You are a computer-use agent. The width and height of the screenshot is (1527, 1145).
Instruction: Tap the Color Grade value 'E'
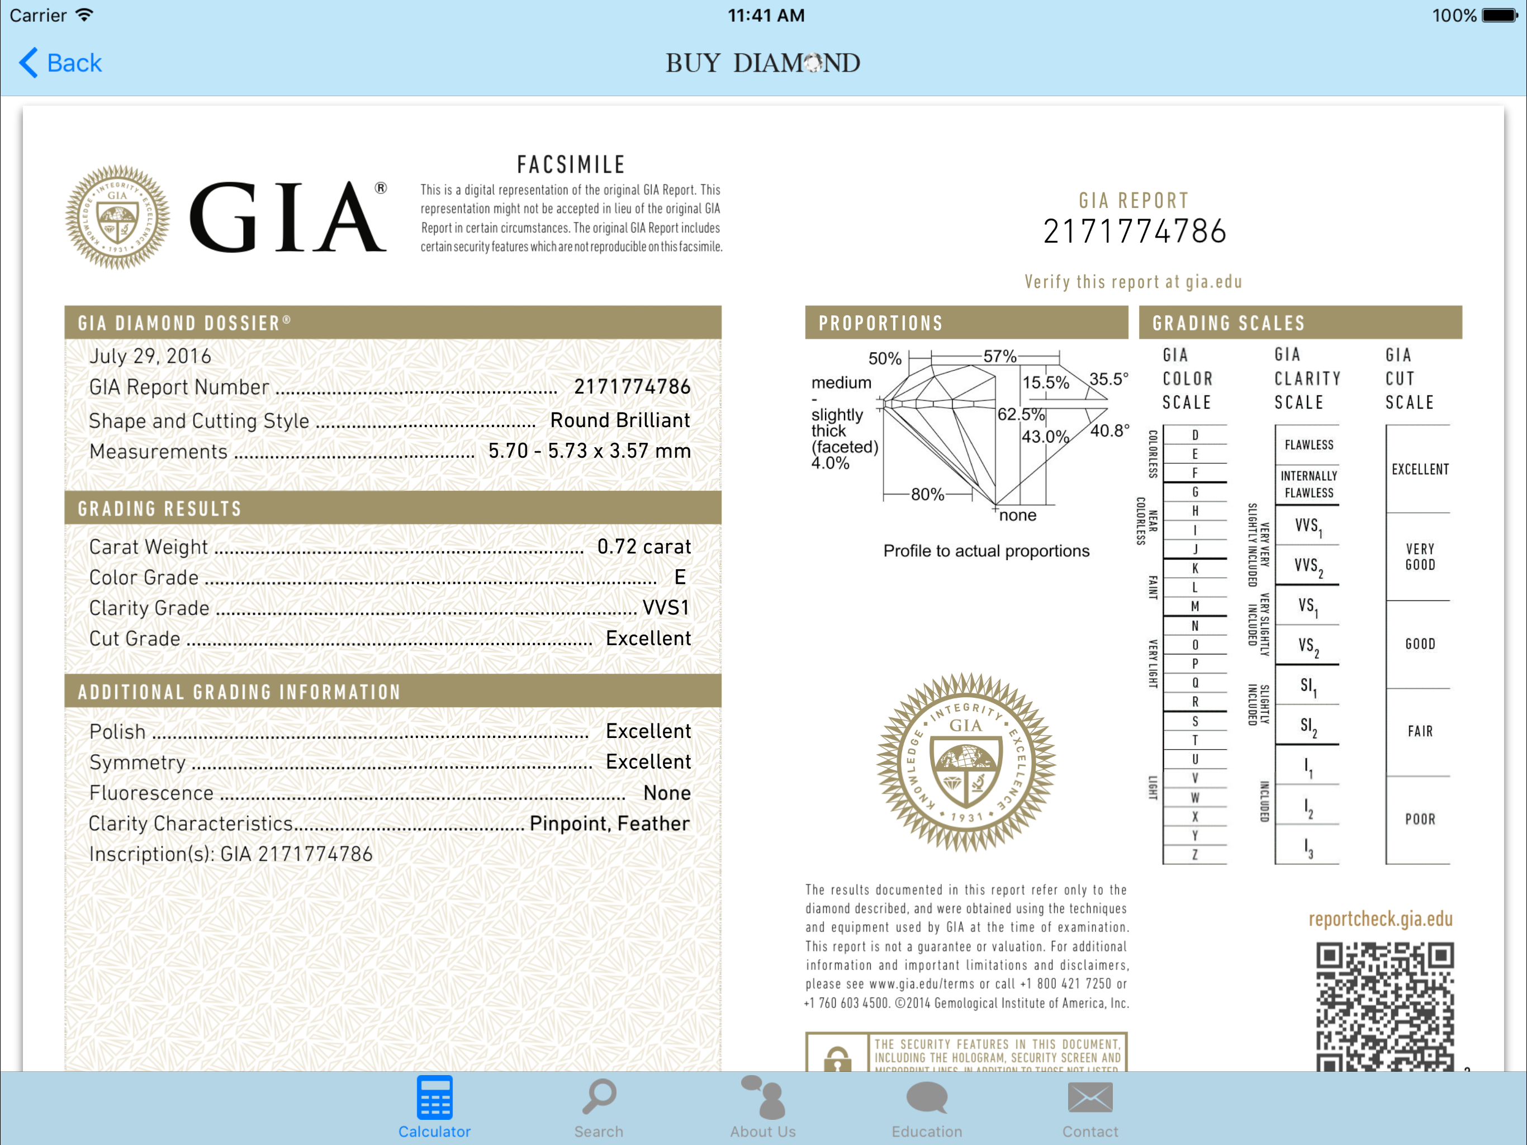point(680,576)
